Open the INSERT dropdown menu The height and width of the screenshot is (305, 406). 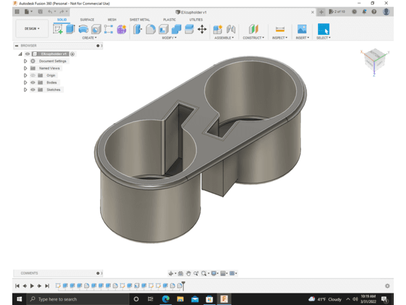point(303,37)
